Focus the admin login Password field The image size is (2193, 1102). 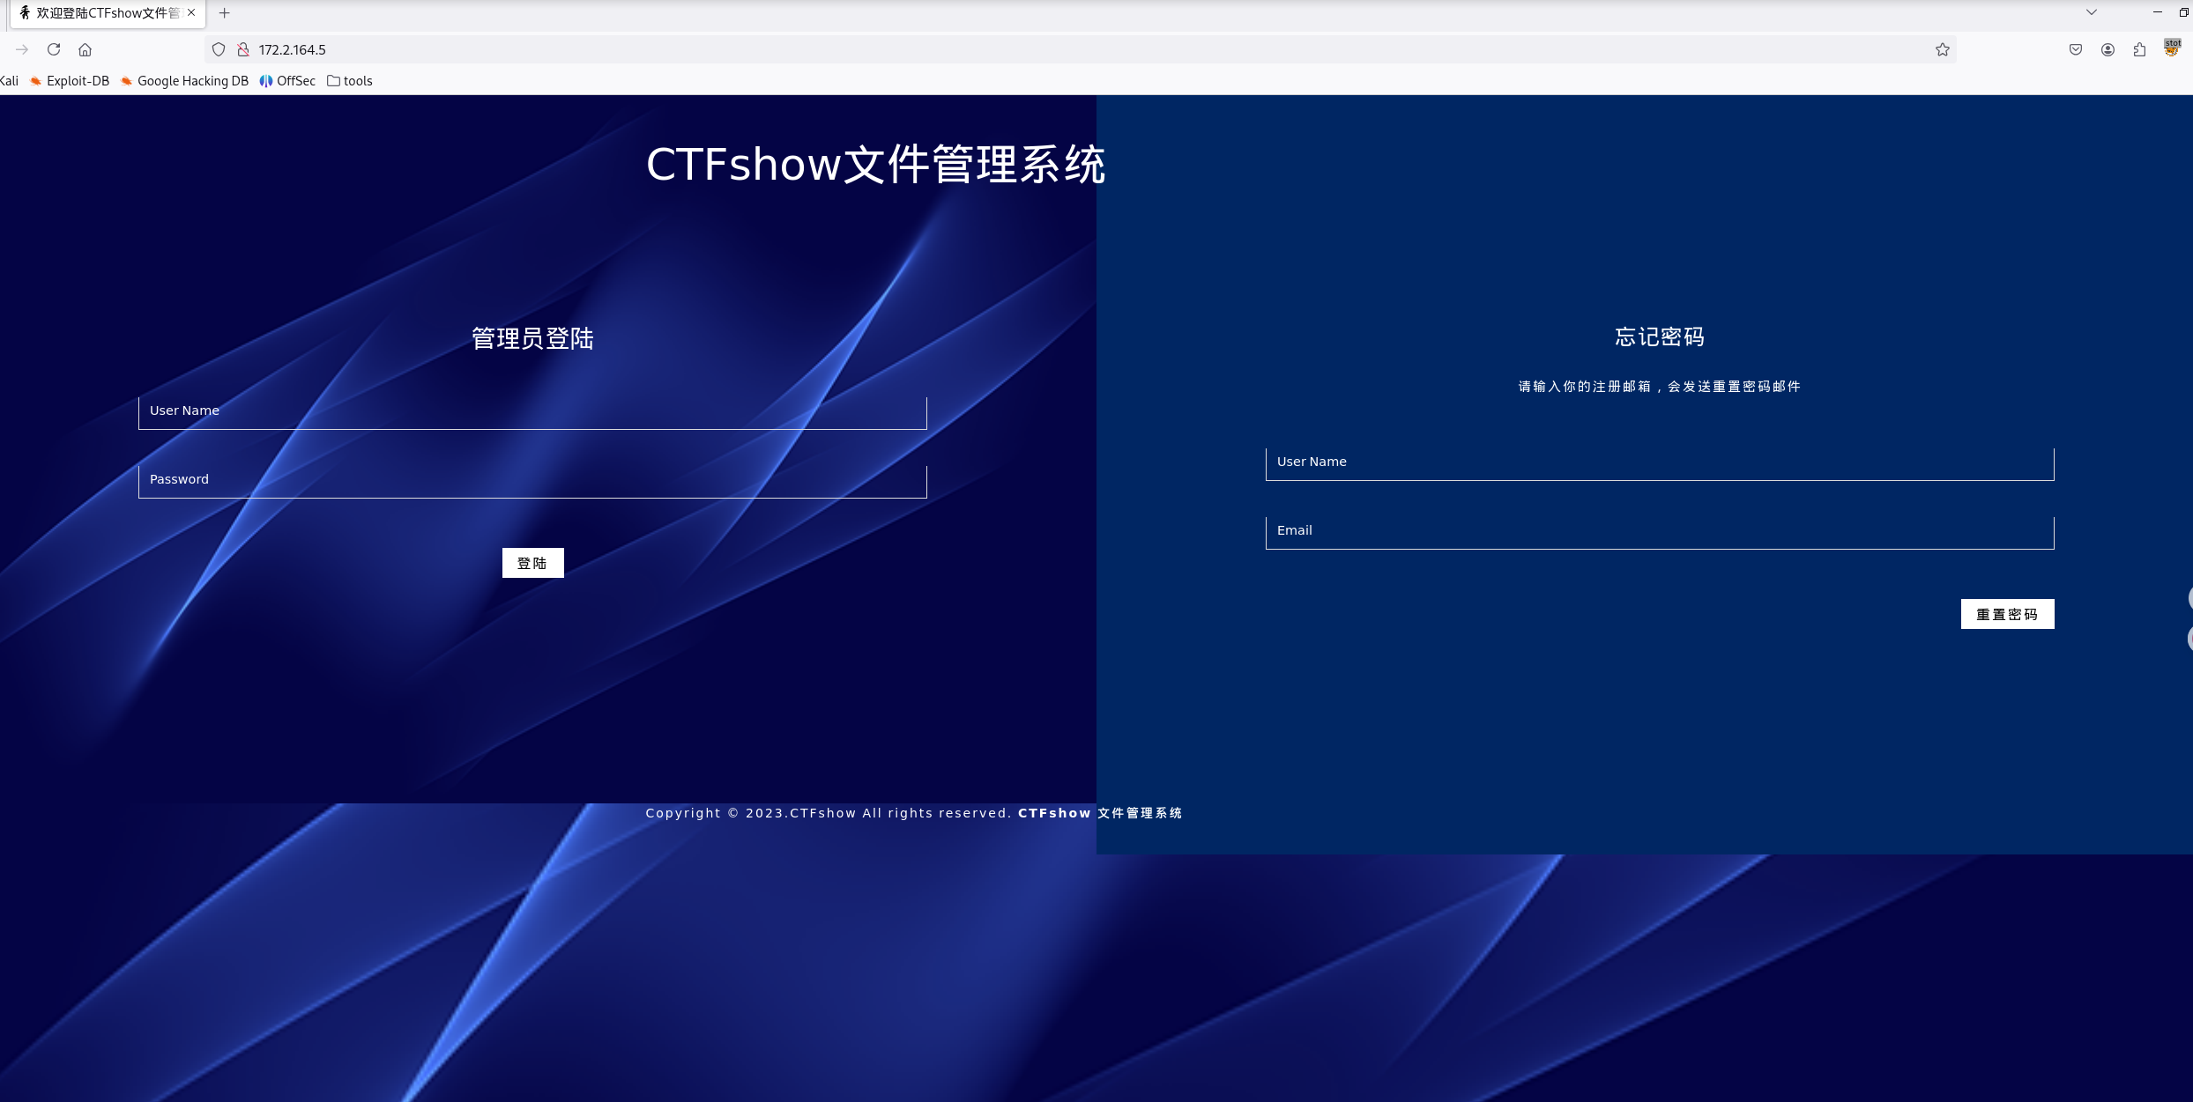coord(532,480)
